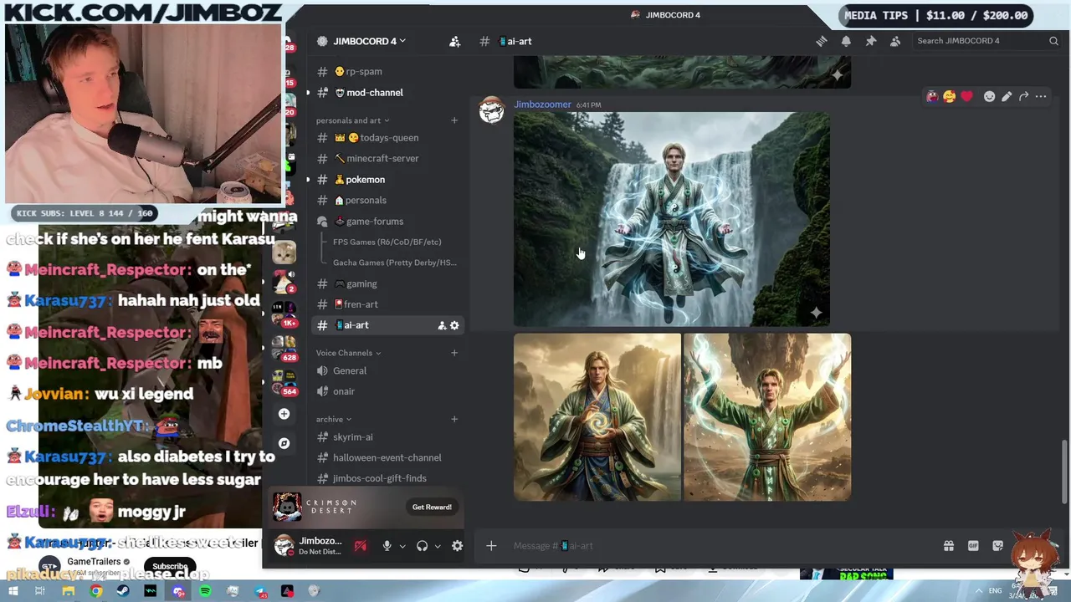This screenshot has height=602, width=1071.
Task: Open the Threads icon in channel header
Action: click(x=822, y=41)
